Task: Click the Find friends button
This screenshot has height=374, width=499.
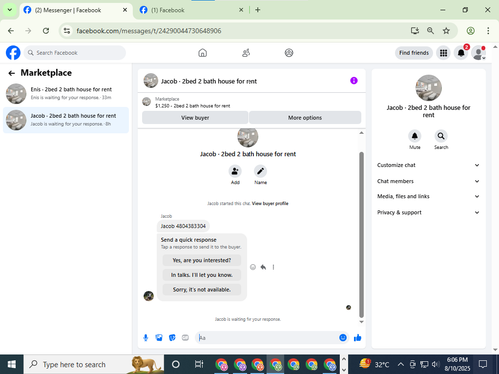Action: click(414, 53)
